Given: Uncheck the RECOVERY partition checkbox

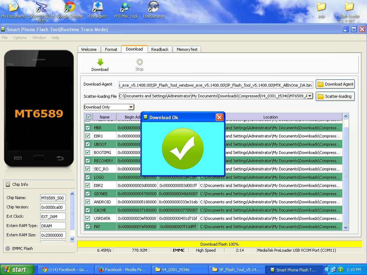Looking at the screenshot, I should 88,161.
